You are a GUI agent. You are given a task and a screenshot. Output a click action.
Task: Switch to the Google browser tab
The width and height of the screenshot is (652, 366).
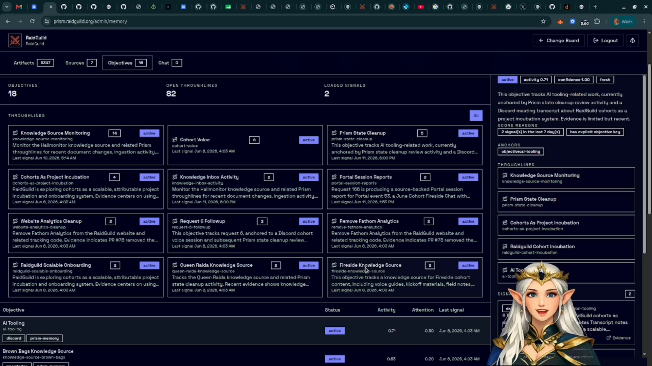[435, 7]
